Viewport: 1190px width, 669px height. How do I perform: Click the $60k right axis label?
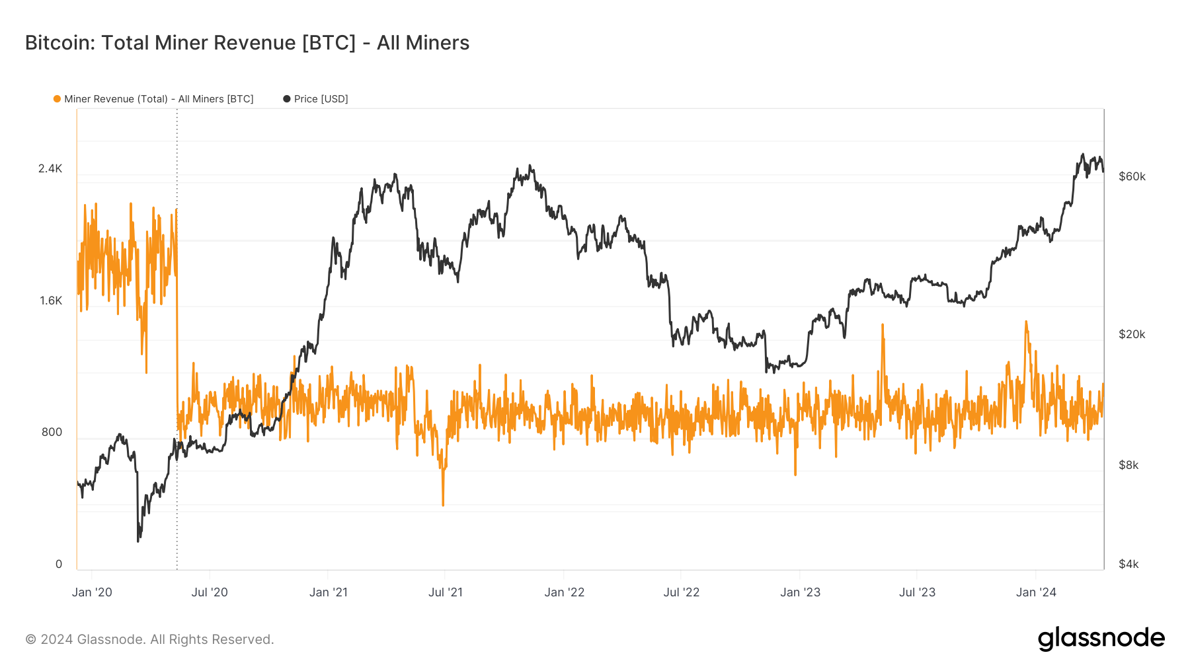tap(1132, 176)
